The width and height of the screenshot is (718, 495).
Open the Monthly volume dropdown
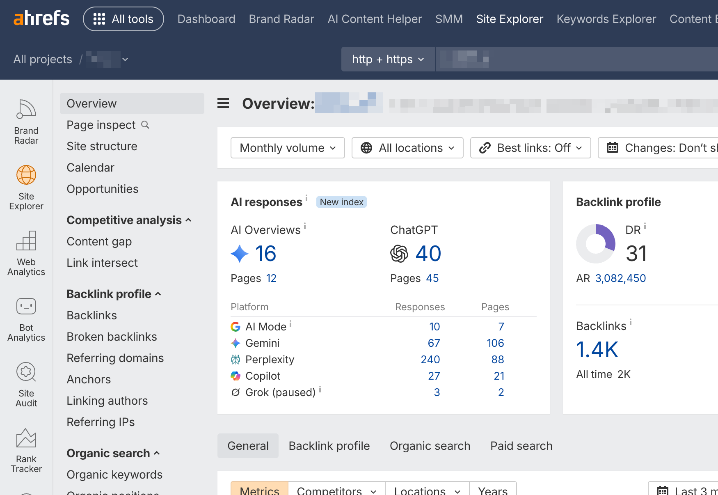pyautogui.click(x=288, y=148)
